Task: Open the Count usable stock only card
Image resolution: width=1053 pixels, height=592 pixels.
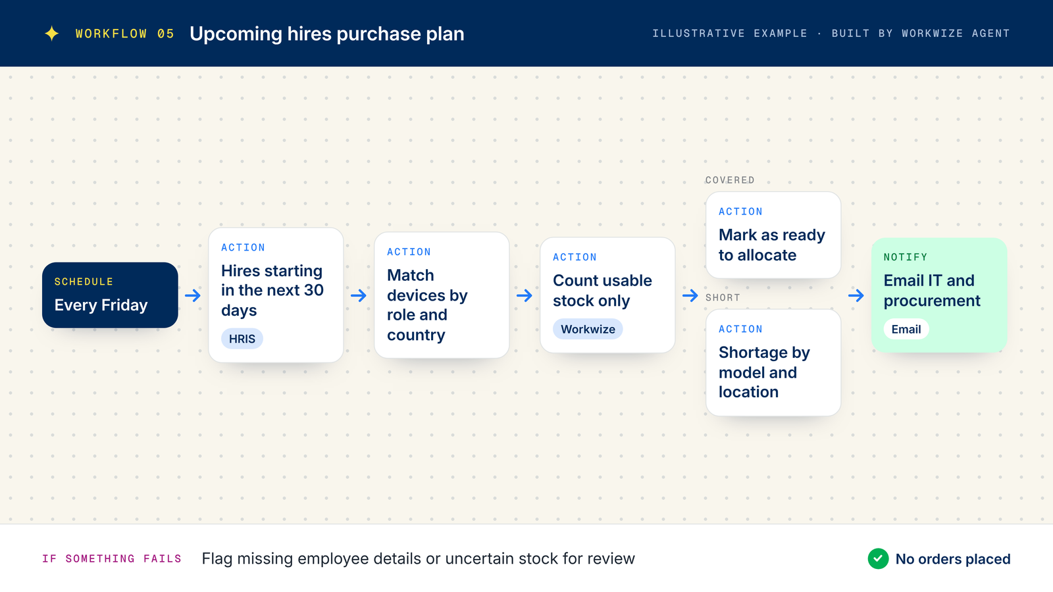Action: [607, 295]
